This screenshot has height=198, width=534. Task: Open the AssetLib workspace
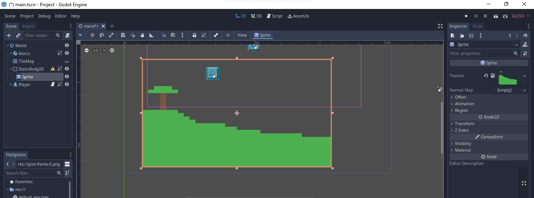(x=298, y=16)
